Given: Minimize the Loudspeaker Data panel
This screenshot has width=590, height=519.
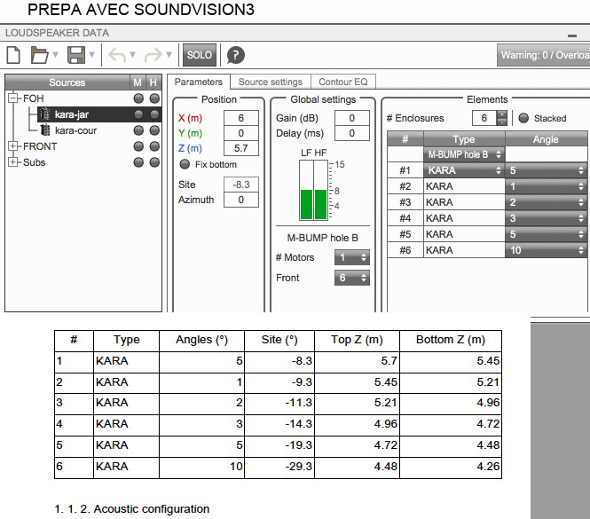Looking at the screenshot, I should point(572,35).
